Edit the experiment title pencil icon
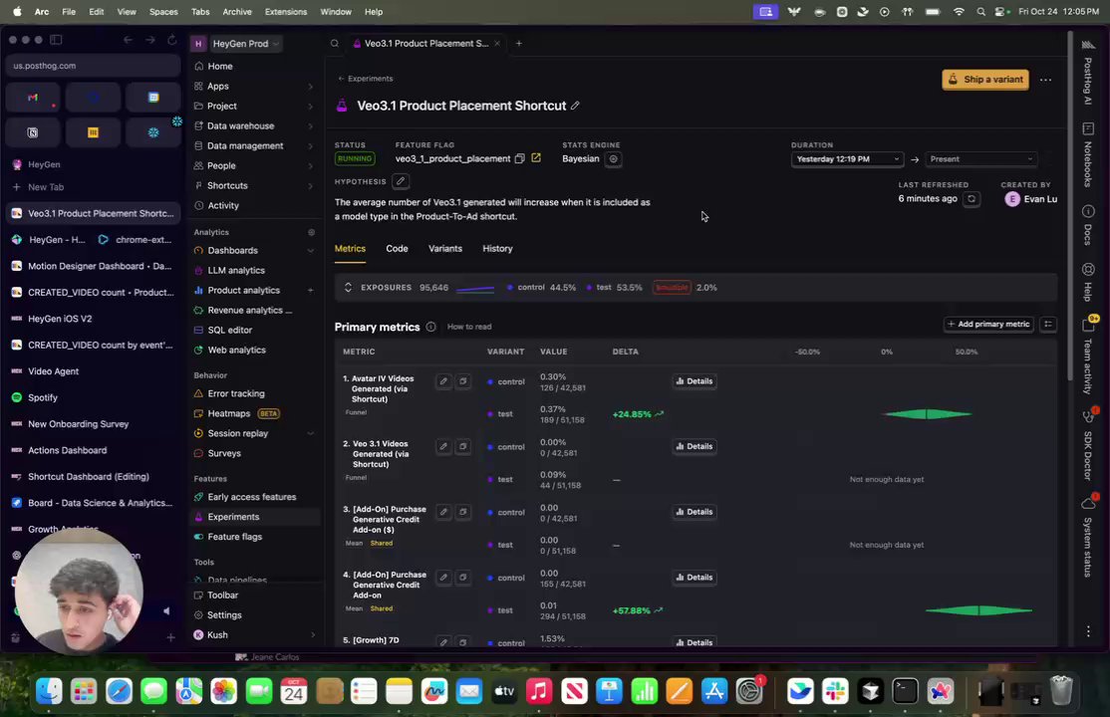This screenshot has height=717, width=1110. 576,106
